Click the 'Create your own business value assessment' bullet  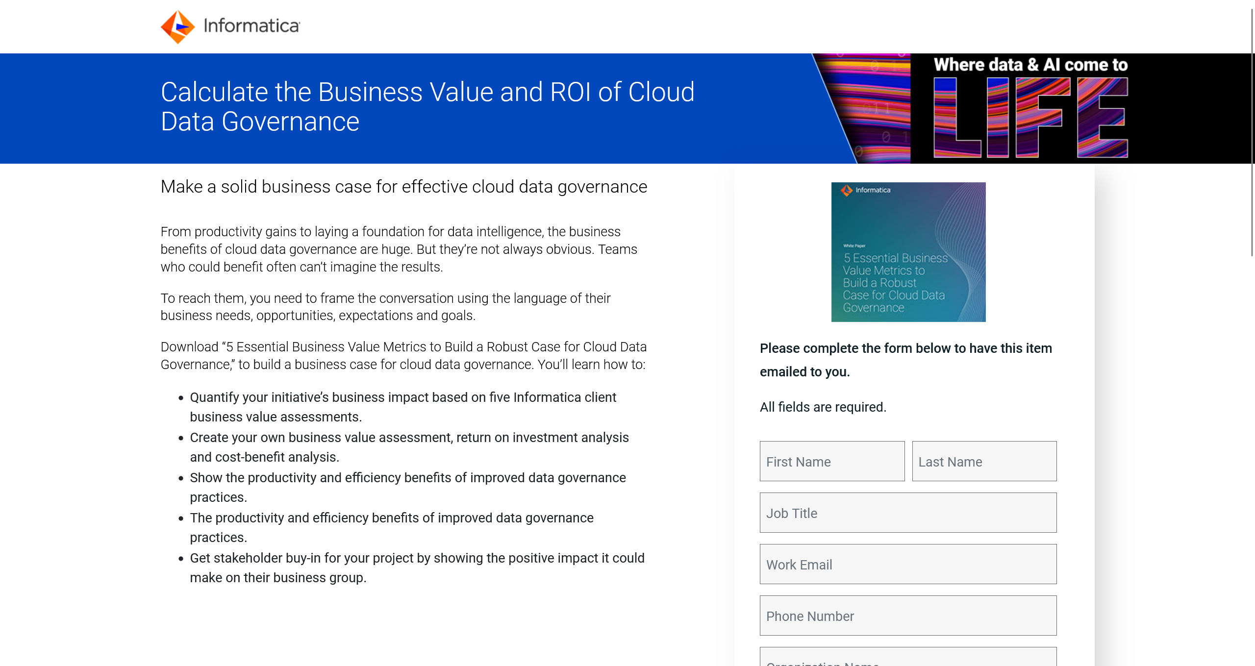(x=409, y=447)
